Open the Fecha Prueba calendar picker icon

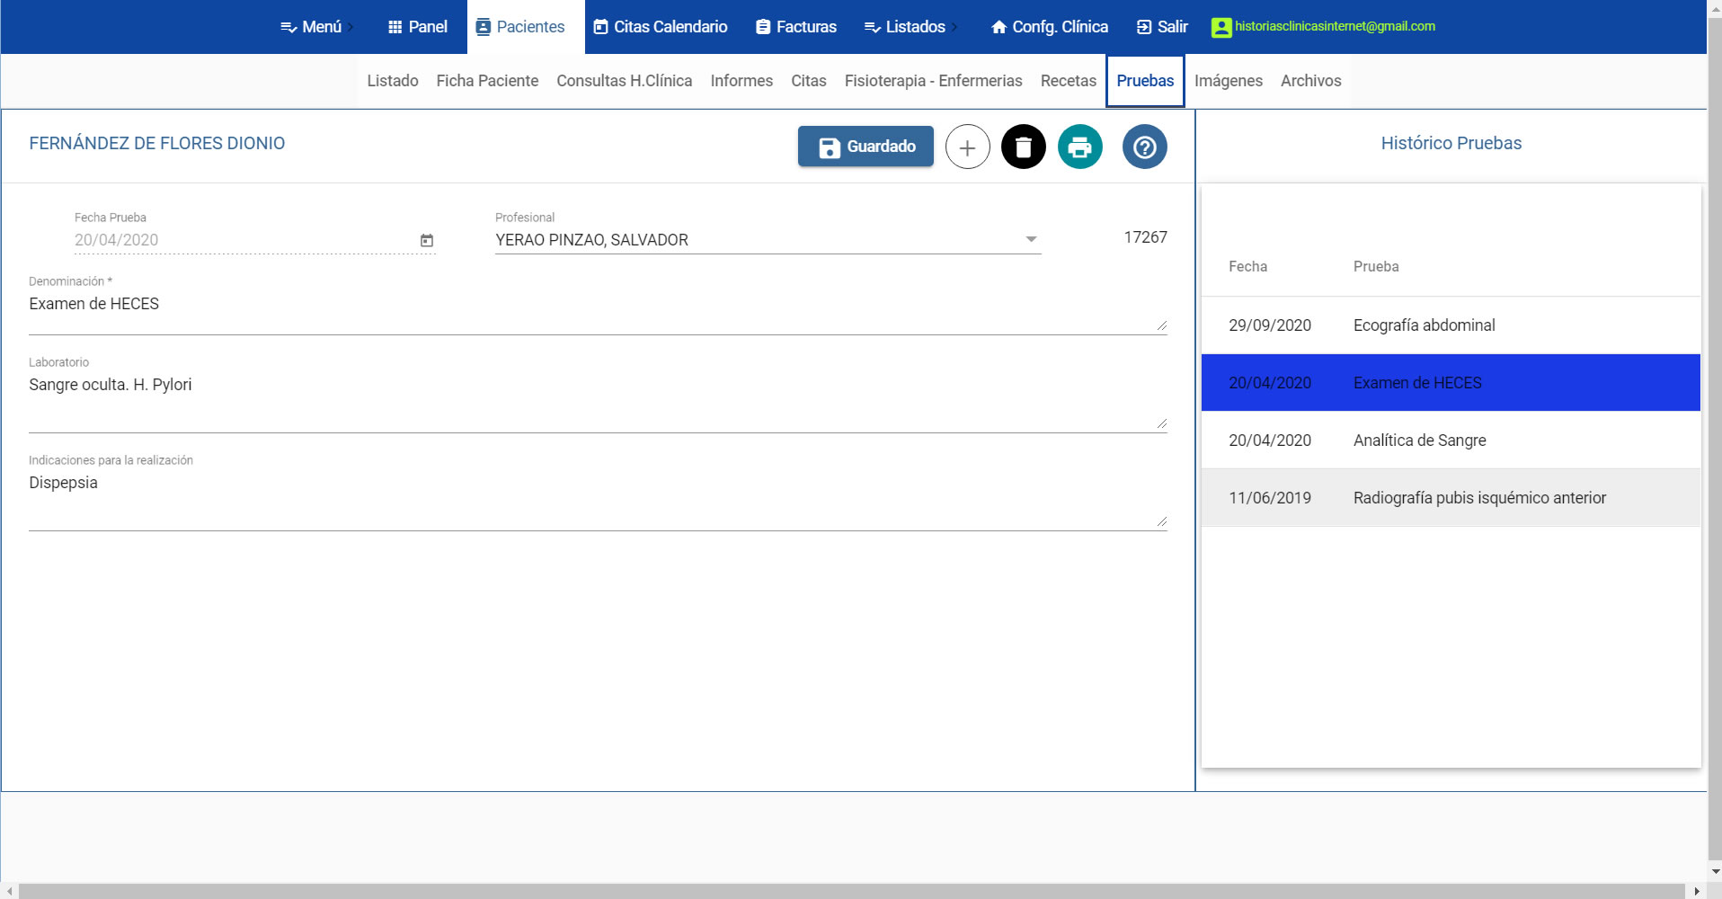click(427, 240)
